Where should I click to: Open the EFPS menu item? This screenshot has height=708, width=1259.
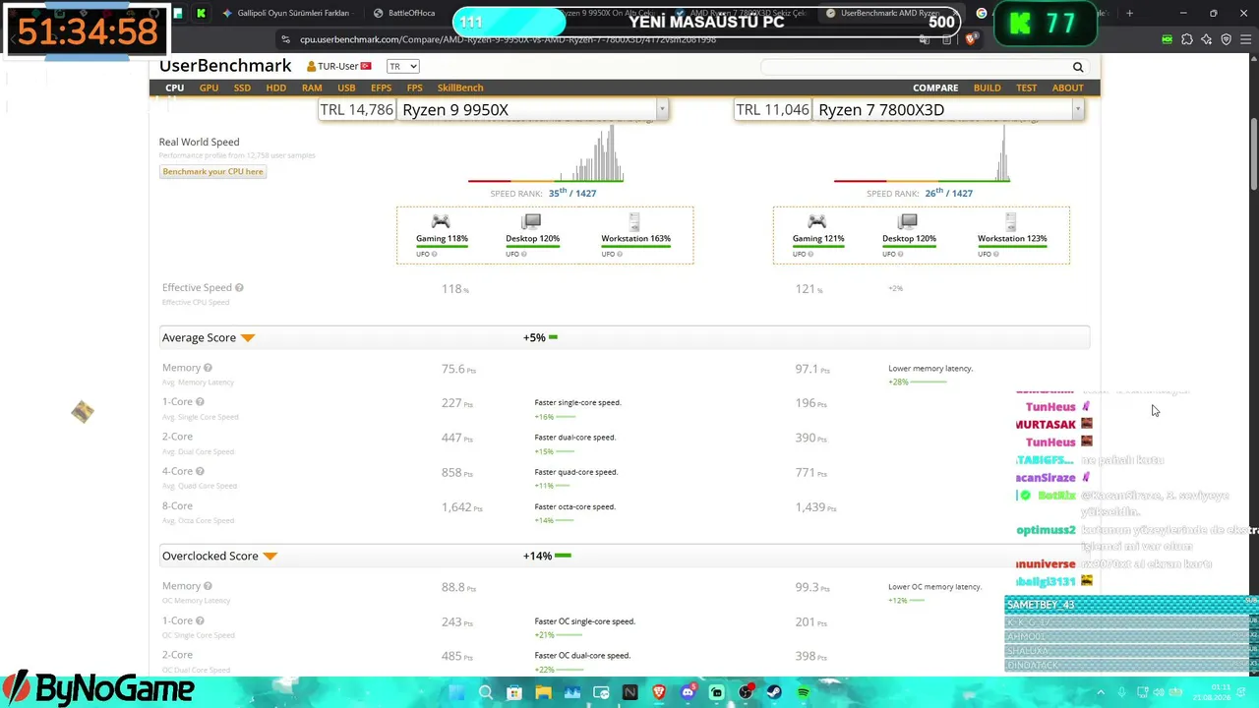[x=381, y=88]
